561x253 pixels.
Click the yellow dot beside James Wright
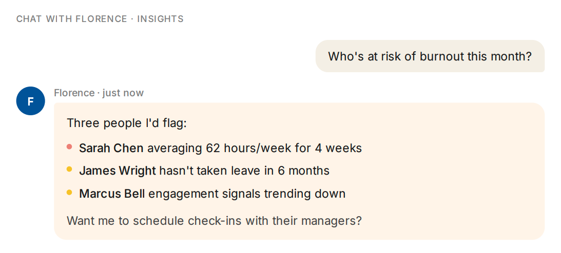pyautogui.click(x=69, y=170)
